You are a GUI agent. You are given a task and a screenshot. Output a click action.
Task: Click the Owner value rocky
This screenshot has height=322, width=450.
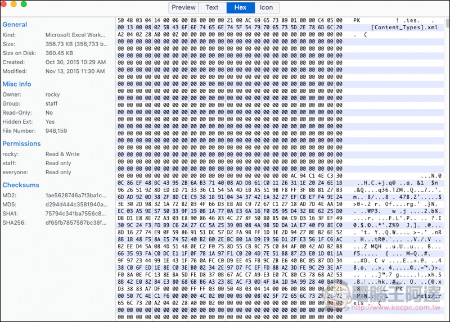pos(52,94)
